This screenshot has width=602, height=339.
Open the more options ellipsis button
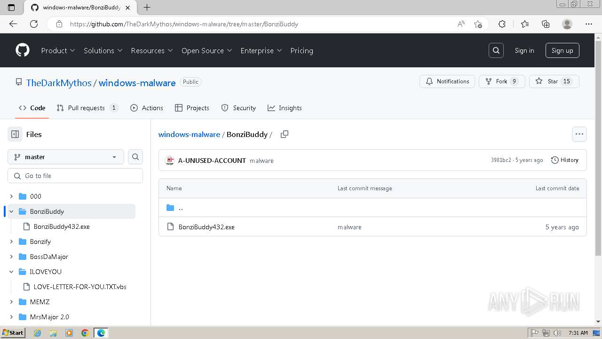[x=579, y=134]
